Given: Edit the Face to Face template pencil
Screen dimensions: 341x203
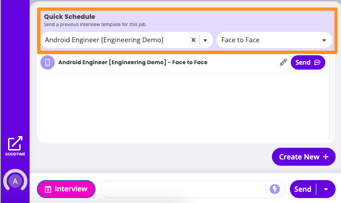Looking at the screenshot, I should pyautogui.click(x=284, y=62).
